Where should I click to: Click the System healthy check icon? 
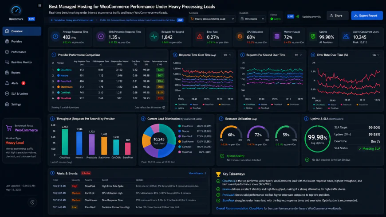pyautogui.click(x=222, y=156)
